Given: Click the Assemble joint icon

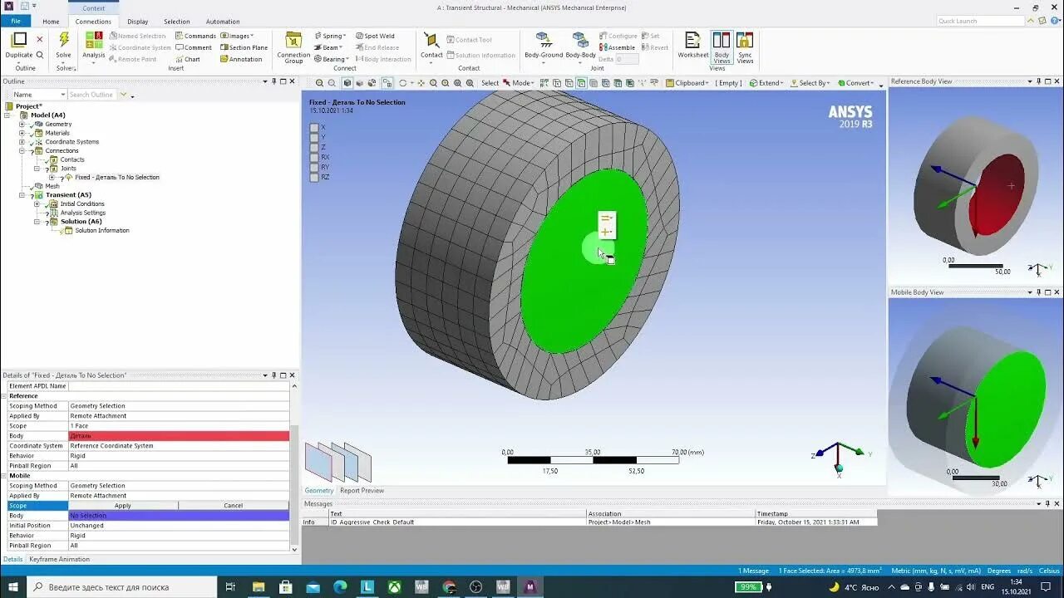Looking at the screenshot, I should (x=618, y=47).
